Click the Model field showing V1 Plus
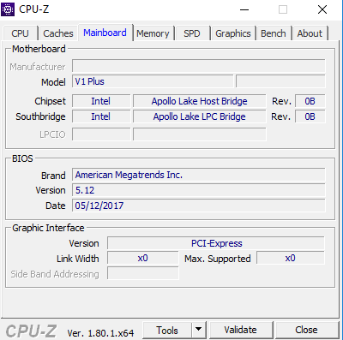This screenshot has height=340, width=343. (153, 81)
